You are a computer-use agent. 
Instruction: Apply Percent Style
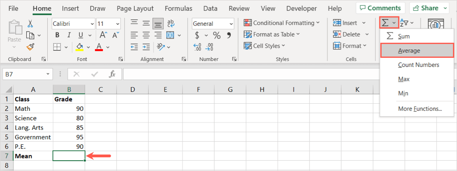coord(216,36)
